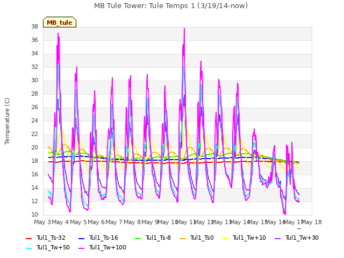The width and height of the screenshot is (344, 258).
Task: Select the Tul1_Ts-16 legend label
Action: point(104,238)
